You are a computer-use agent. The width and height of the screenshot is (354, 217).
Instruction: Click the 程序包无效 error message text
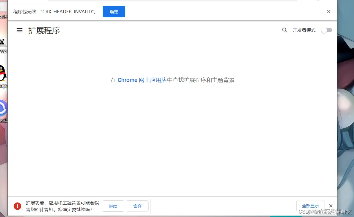point(55,12)
